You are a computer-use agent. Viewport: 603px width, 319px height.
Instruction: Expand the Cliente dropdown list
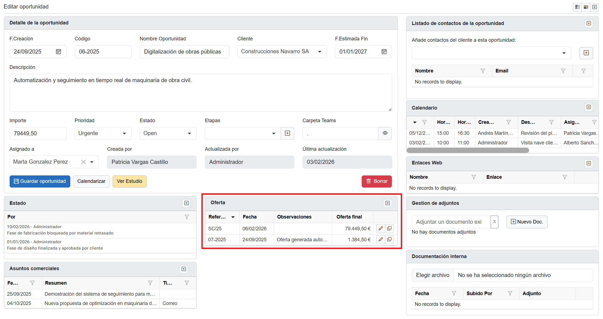point(320,52)
